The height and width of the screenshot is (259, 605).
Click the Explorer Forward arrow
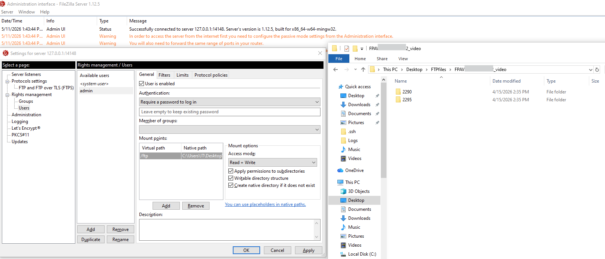[347, 70]
